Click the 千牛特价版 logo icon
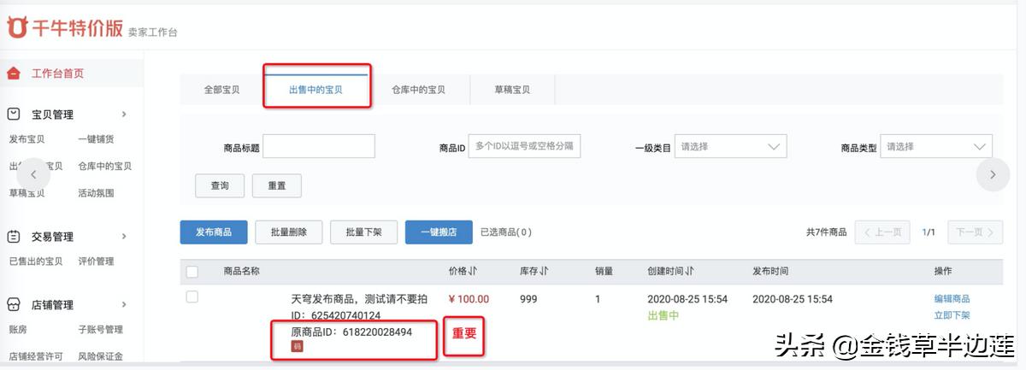1026x370 pixels. tap(18, 28)
